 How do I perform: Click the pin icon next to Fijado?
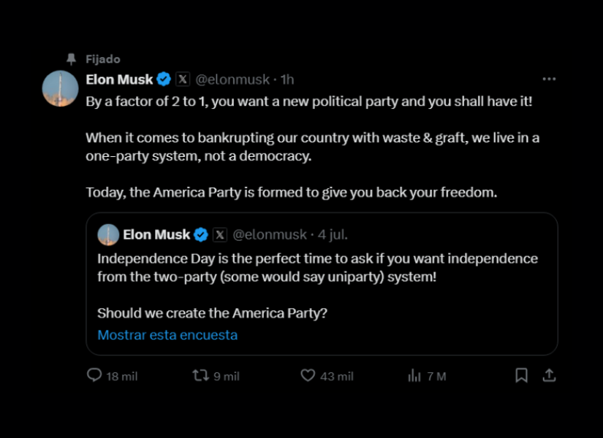(x=72, y=59)
